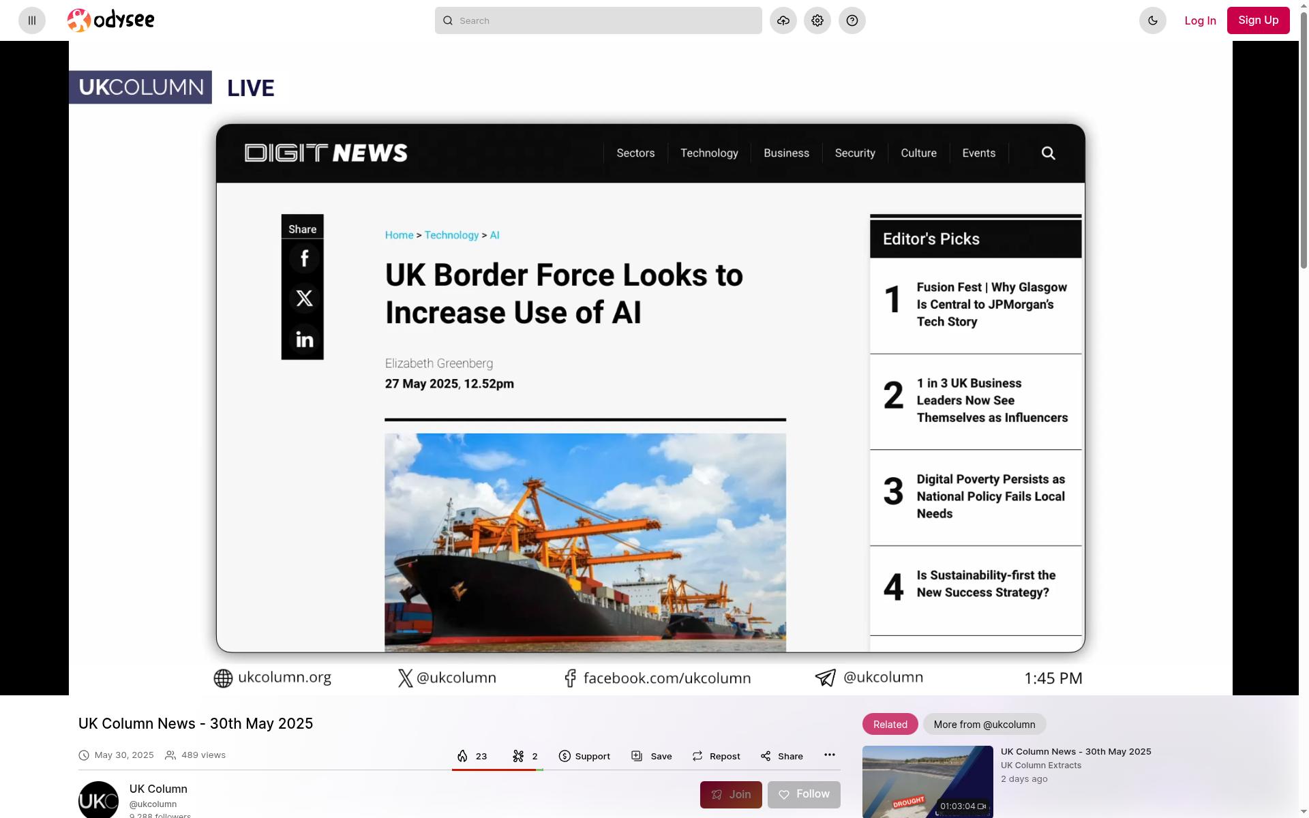Open the related video thumbnail with DROUGHT
The width and height of the screenshot is (1309, 818).
point(927,782)
